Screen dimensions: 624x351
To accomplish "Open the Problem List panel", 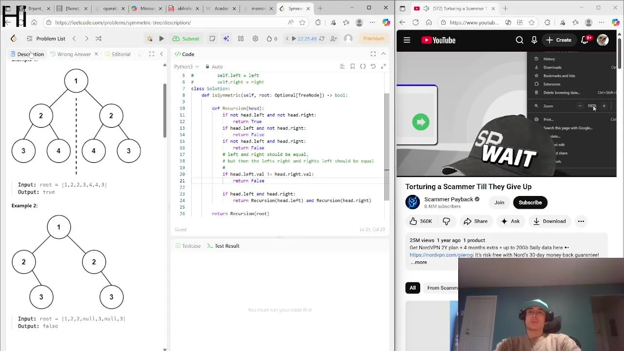I will [46, 39].
